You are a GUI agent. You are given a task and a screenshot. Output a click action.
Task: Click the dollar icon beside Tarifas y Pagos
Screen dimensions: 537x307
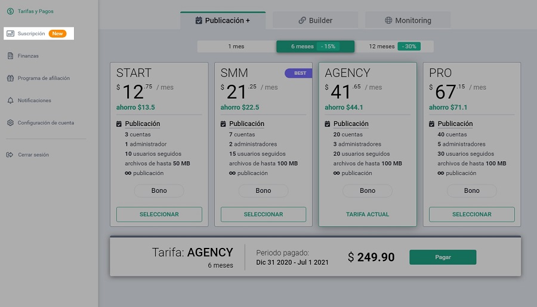click(10, 11)
